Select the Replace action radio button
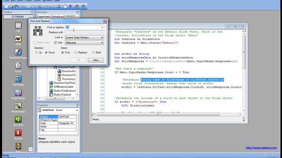This screenshot has width=282, height=158. tap(76, 53)
